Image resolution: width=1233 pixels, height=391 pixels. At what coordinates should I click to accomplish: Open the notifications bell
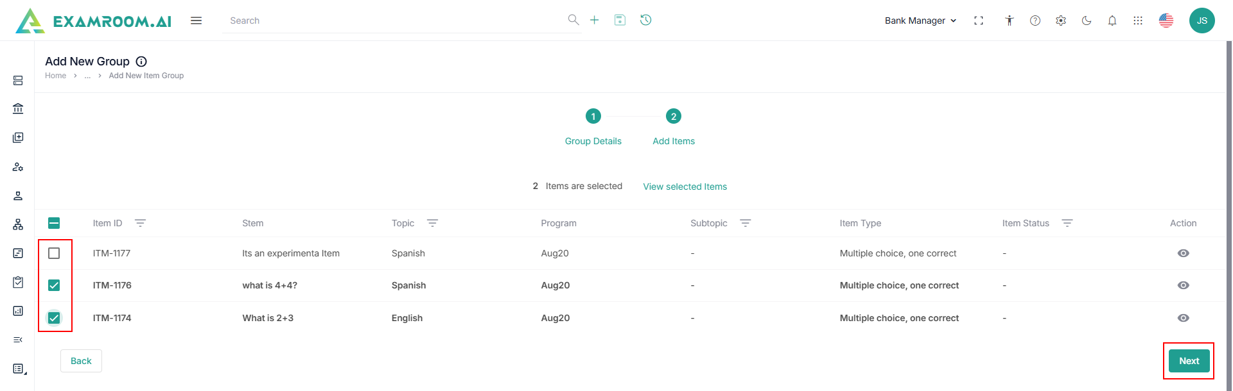pyautogui.click(x=1112, y=21)
